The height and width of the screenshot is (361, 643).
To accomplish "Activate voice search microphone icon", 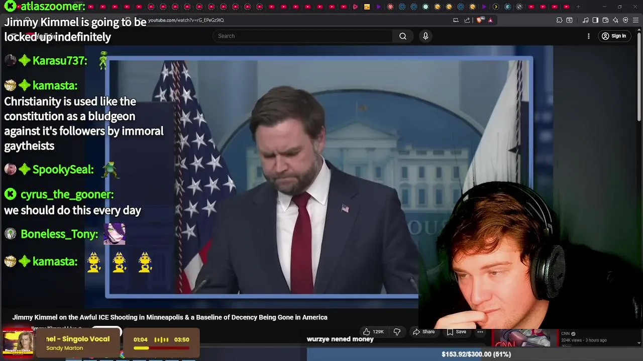I will (425, 36).
